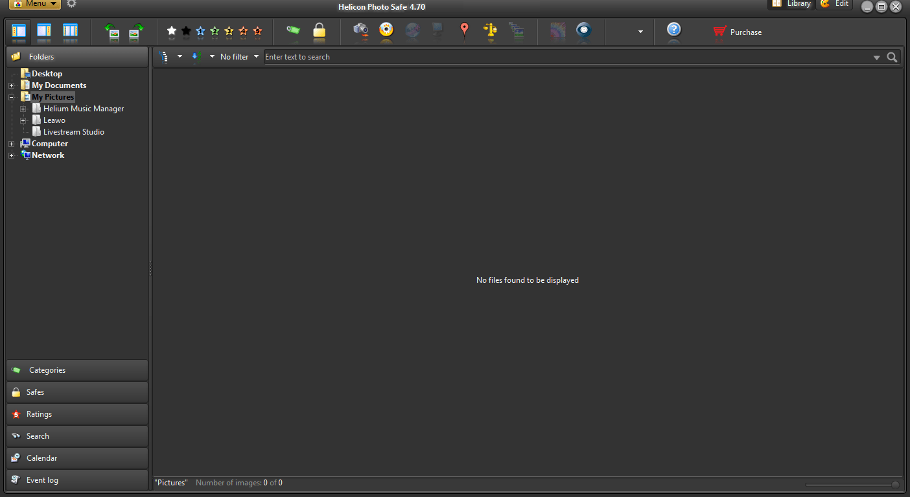Rotate image clockwise with green right arrow
Screen dimensions: 910x497
[x=136, y=31]
